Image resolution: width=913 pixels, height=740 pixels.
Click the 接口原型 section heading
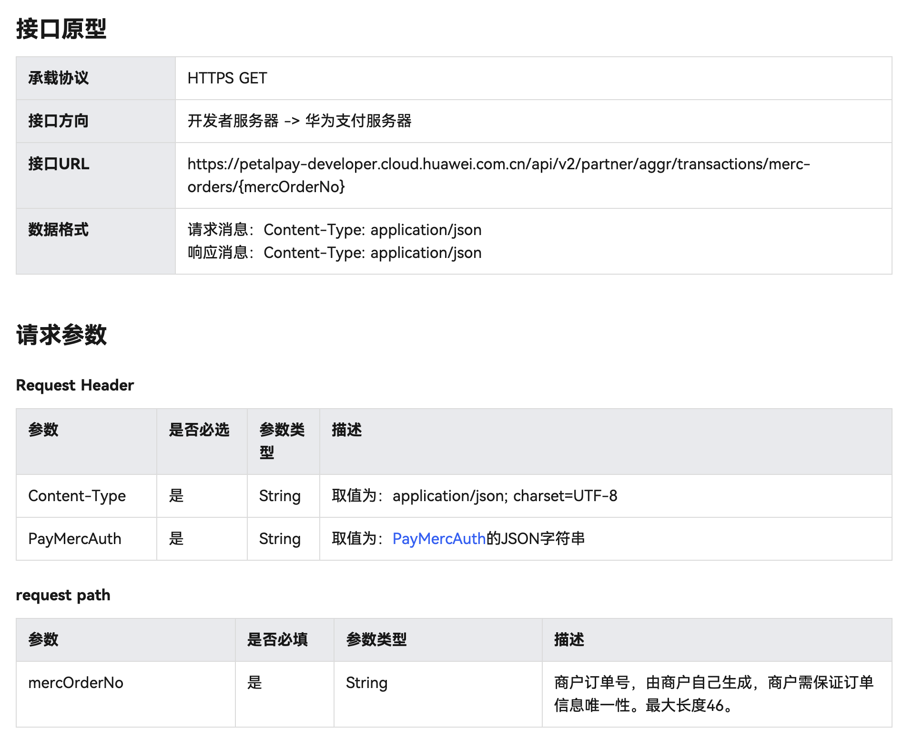(61, 29)
